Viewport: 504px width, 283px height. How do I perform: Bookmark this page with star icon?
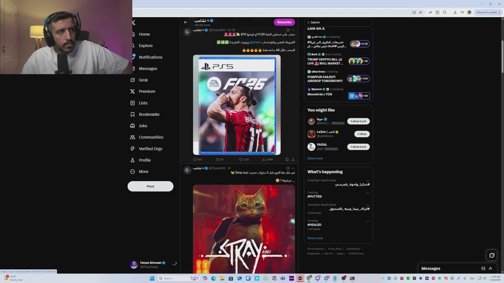(x=421, y=12)
